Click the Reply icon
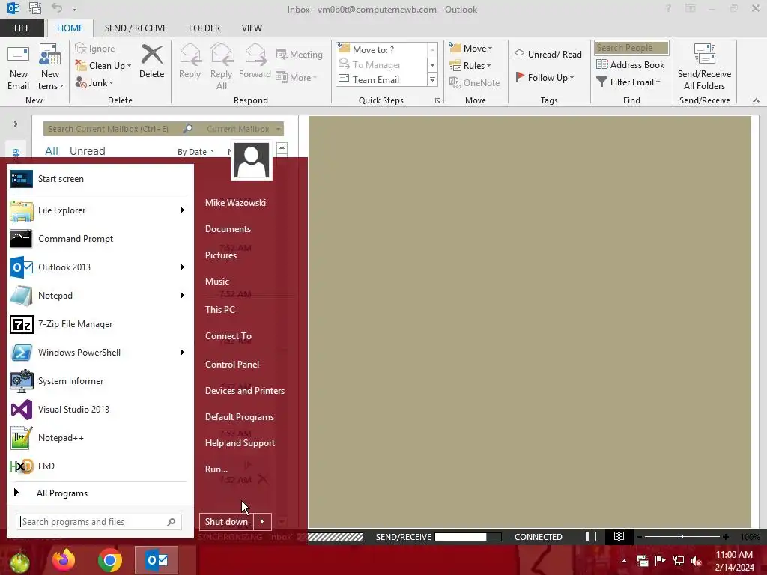 [x=190, y=61]
